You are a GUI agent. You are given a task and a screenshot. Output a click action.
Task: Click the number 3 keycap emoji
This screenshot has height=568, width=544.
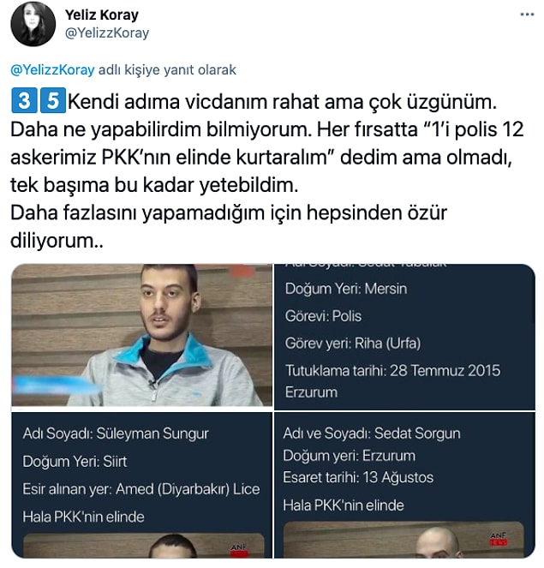pos(24,100)
